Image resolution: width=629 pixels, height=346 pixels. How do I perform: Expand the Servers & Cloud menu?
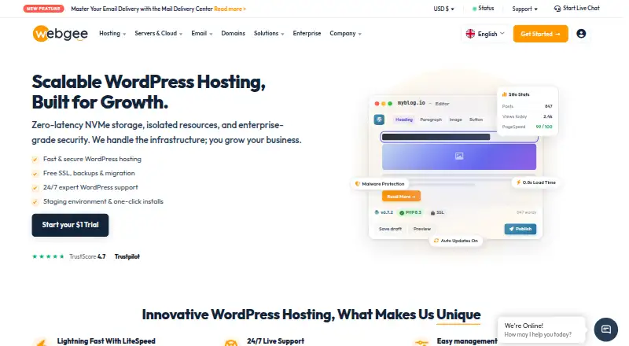(159, 33)
